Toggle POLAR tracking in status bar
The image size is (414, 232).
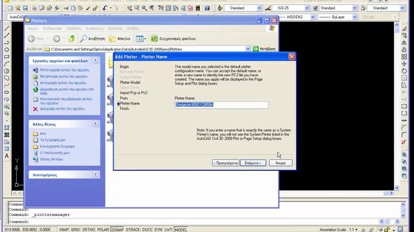point(103,229)
